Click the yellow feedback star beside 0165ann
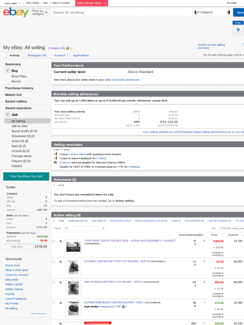This screenshot has height=325, width=244. pos(67,48)
